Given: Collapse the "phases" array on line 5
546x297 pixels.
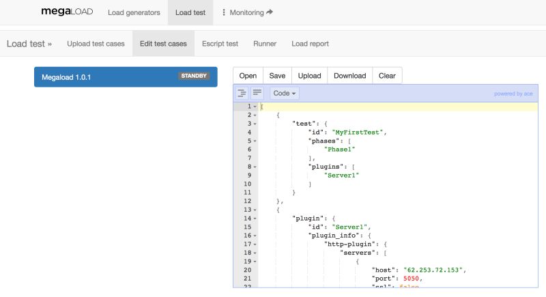Looking at the screenshot, I should coord(255,141).
